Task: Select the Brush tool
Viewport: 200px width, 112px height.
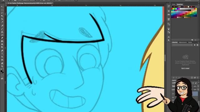Action: coord(2,29)
